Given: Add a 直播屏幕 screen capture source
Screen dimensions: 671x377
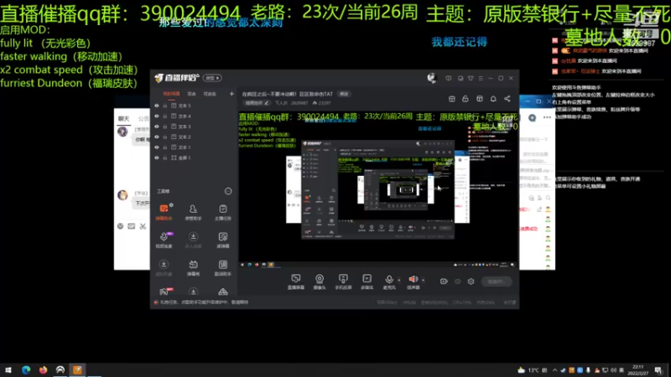Looking at the screenshot, I should pos(296,281).
